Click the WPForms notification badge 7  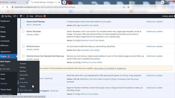[45, 16]
